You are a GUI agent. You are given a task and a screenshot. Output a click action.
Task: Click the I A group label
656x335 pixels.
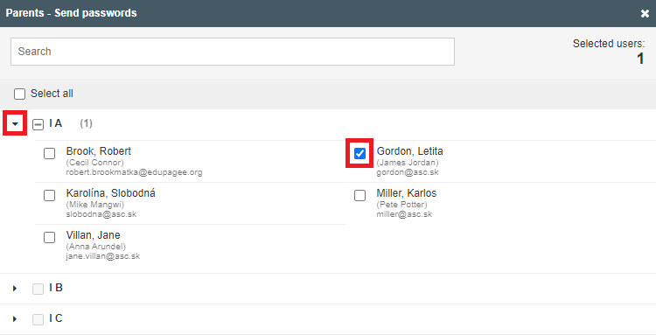point(56,123)
